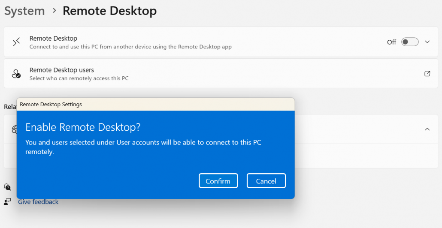Viewport: 442px width, 228px height.
Task: Toggle the Remote Desktop switch on
Action: 409,42
